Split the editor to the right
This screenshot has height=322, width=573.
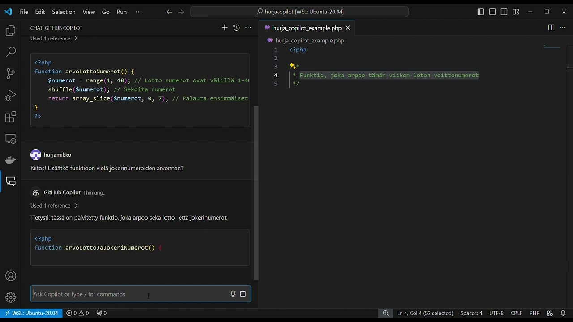point(551,28)
